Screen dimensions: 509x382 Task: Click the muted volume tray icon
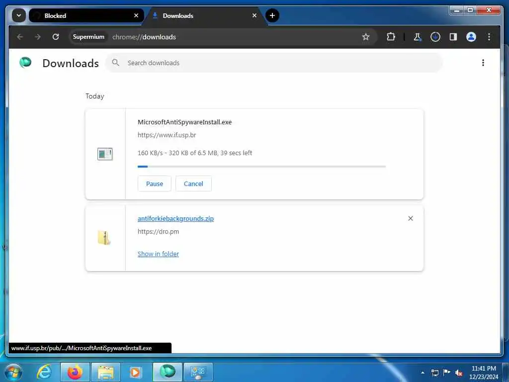point(459,373)
